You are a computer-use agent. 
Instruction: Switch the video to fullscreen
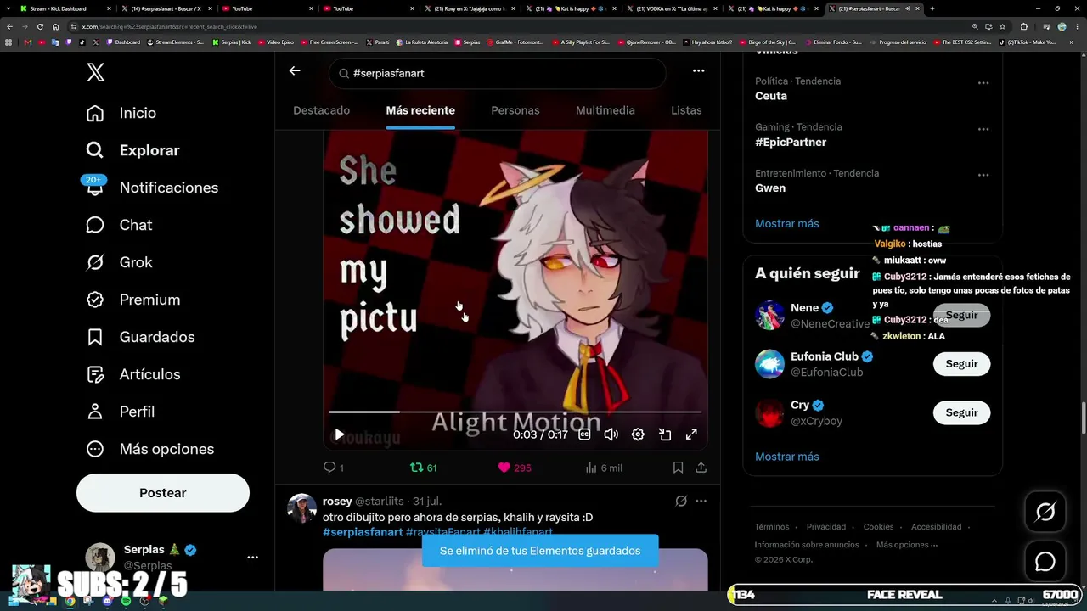click(691, 434)
